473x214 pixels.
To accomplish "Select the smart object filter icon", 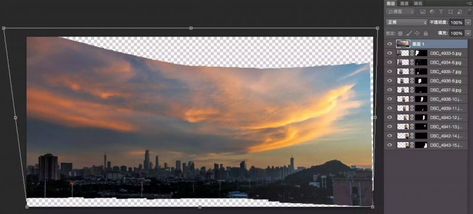I will point(459,12).
